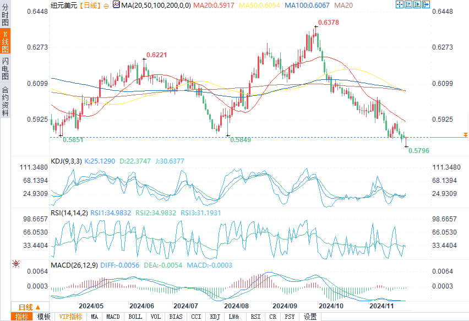Click the MACD(26,12,9) panel label
The height and width of the screenshot is (321, 469).
(74, 265)
